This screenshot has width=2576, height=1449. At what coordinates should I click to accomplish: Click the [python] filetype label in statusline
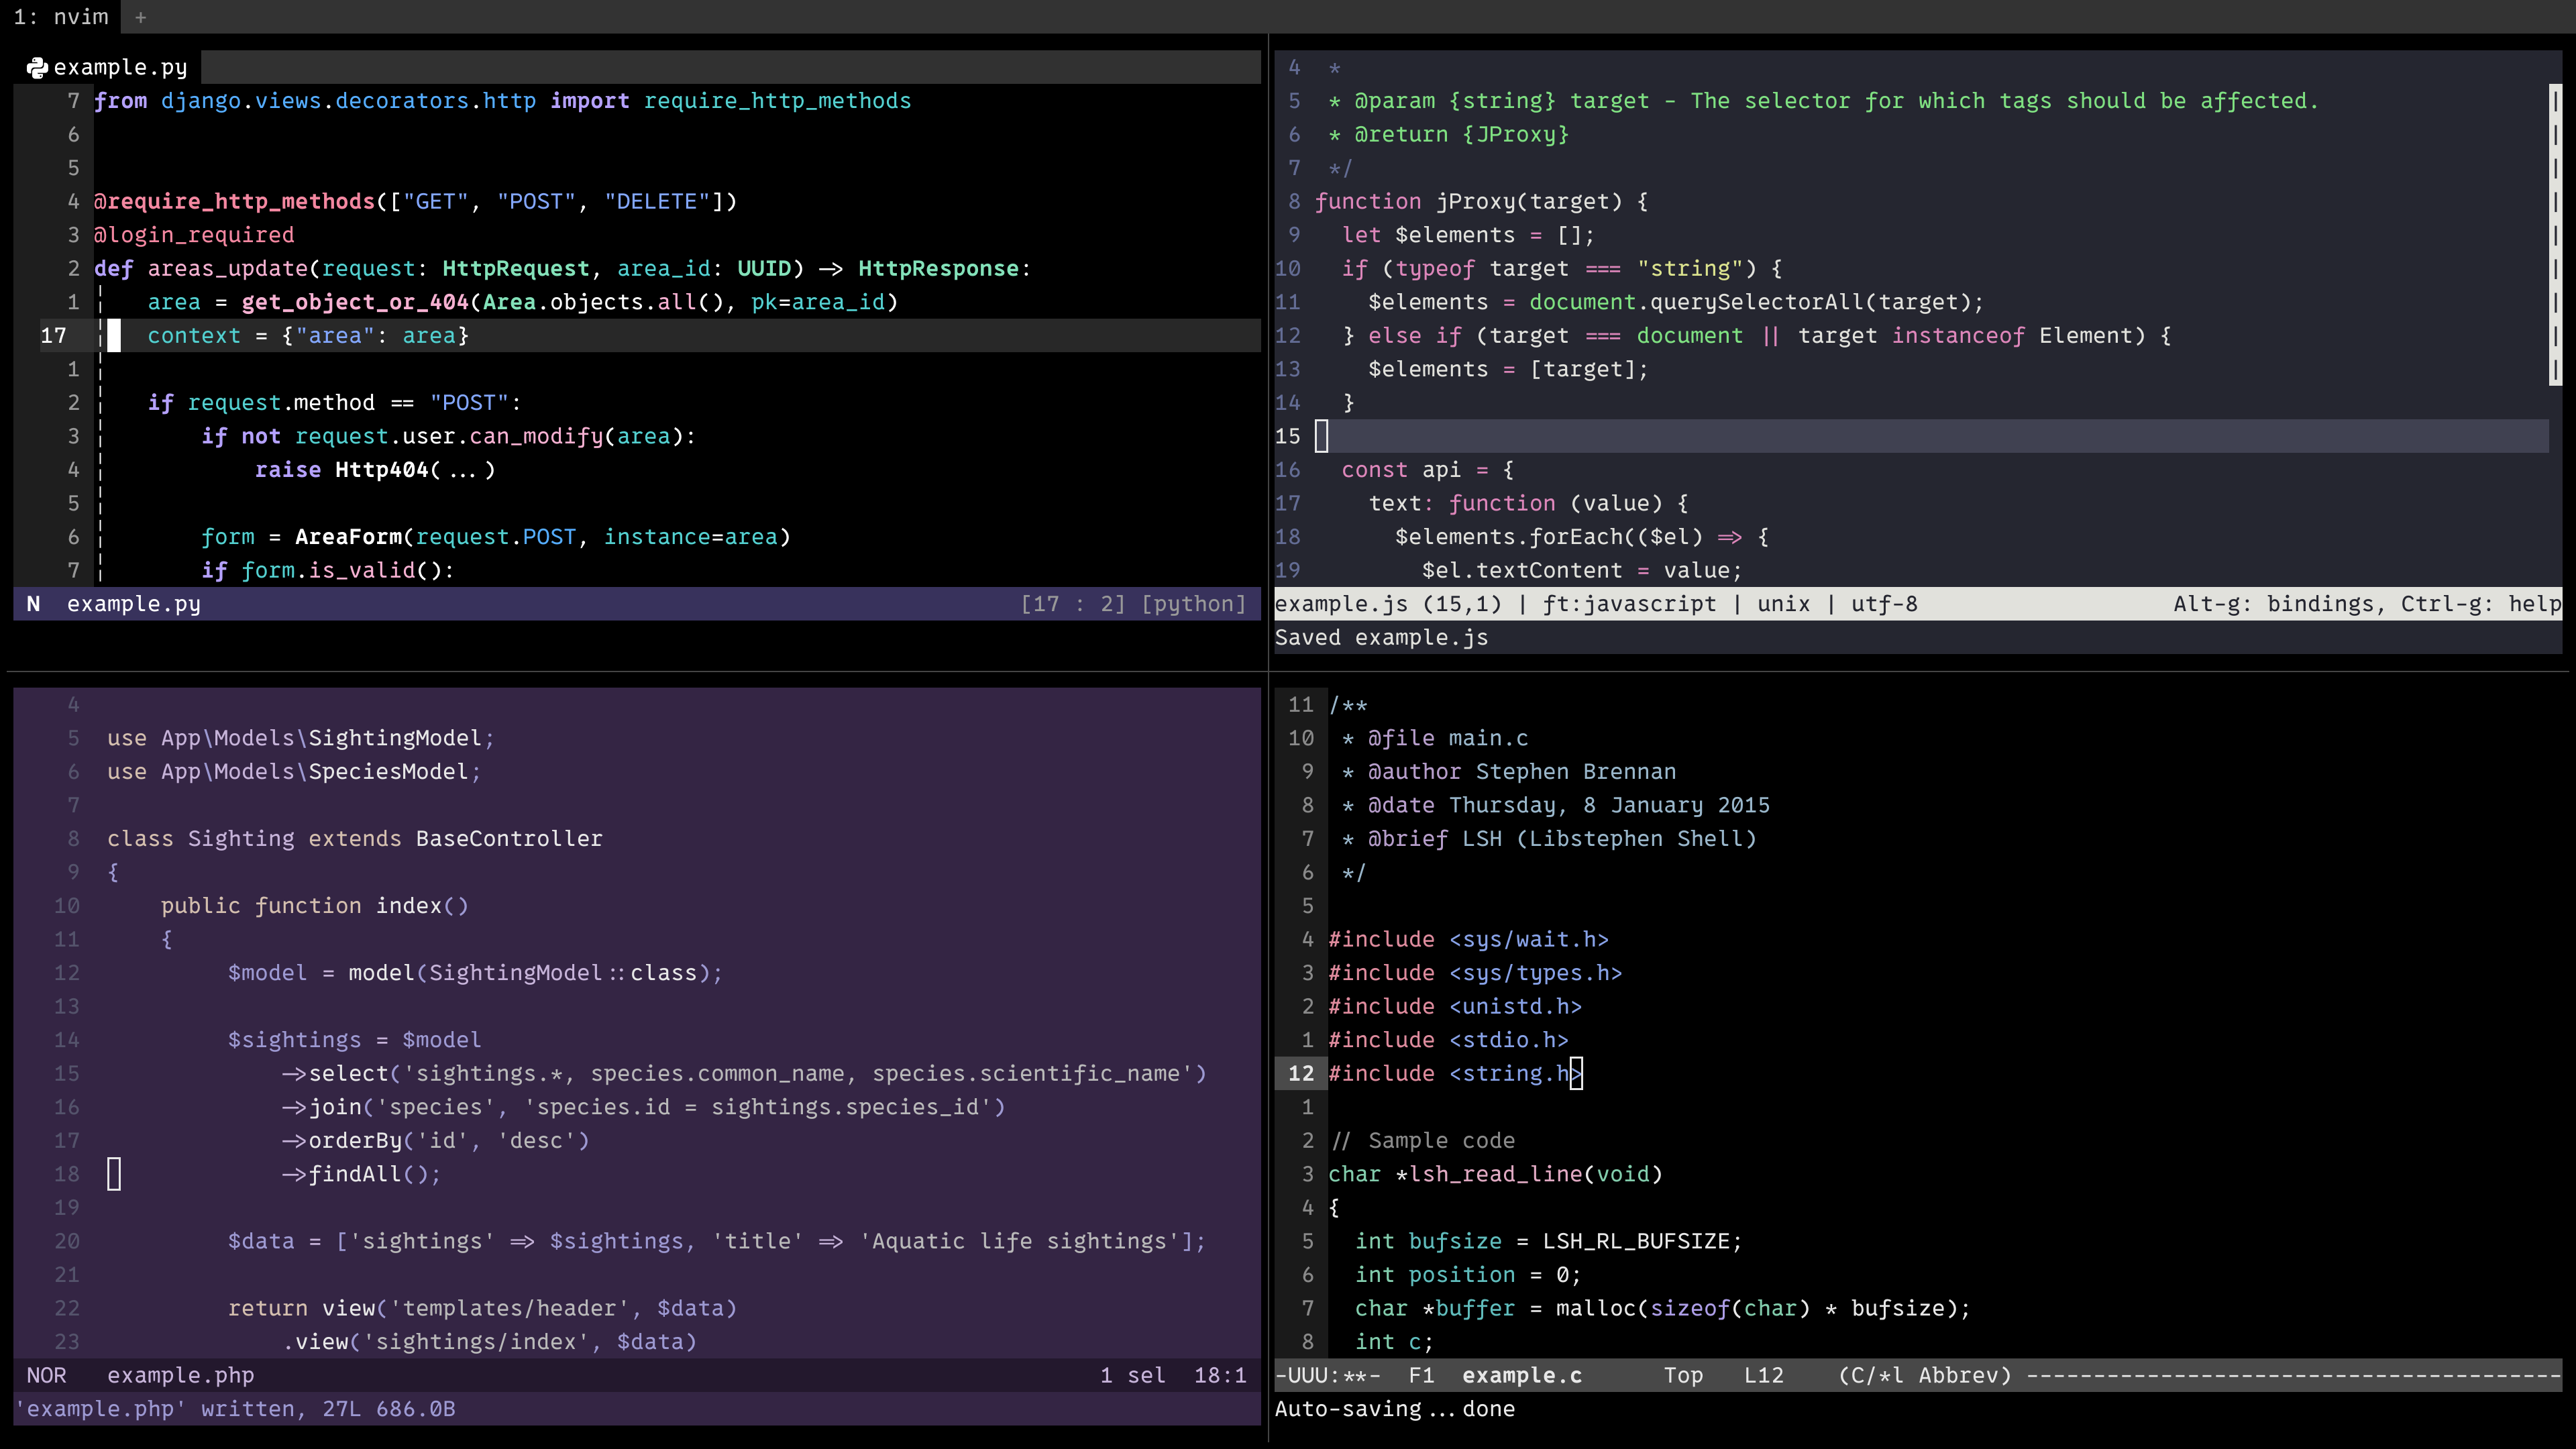point(1193,604)
